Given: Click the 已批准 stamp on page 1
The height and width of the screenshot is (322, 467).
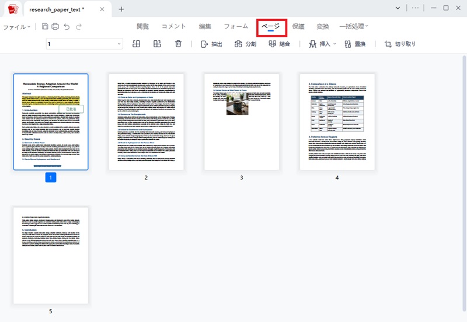Looking at the screenshot, I should tap(71, 109).
